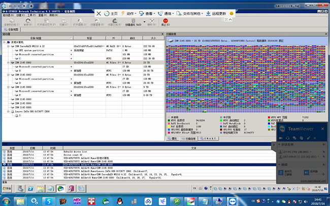Open the DST-WM-PC session dropdown

click(319, 157)
